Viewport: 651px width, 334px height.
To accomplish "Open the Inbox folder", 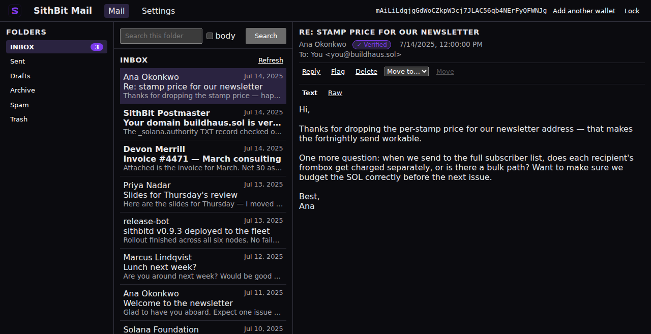I will point(56,47).
